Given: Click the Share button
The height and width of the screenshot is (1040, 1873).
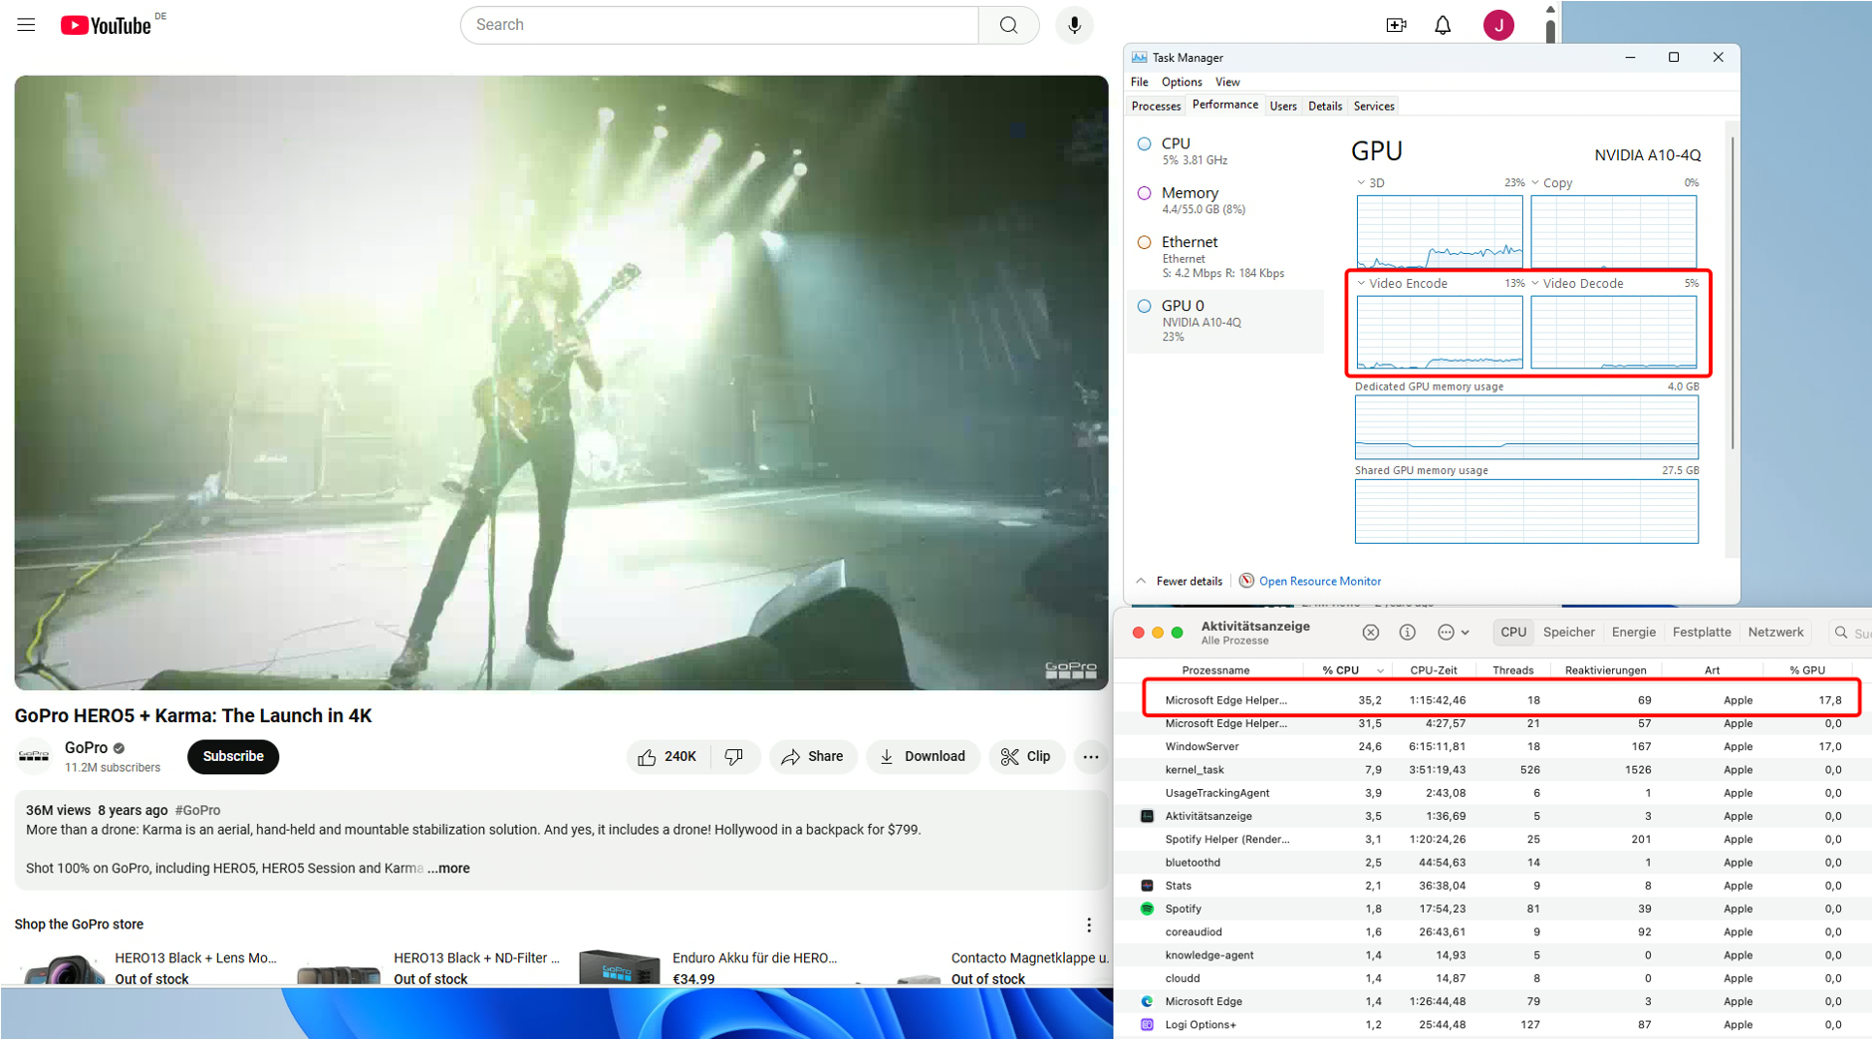Looking at the screenshot, I should 813,757.
